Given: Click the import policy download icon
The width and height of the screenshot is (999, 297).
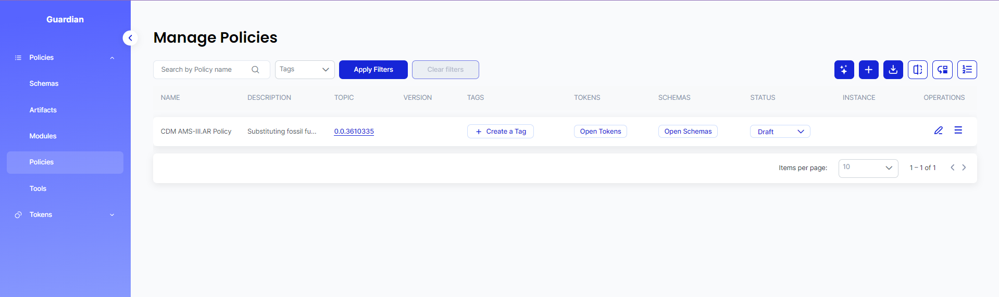Looking at the screenshot, I should tap(893, 70).
